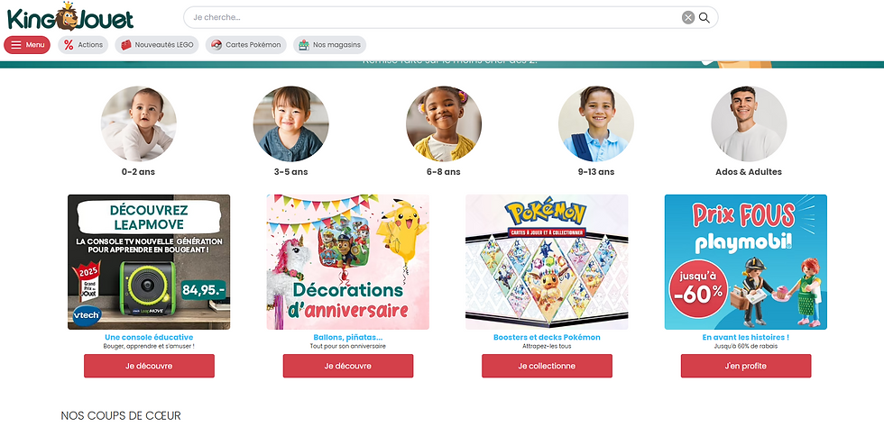This screenshot has width=884, height=445.
Task: Focus the Je cherche search input
Action: click(434, 17)
